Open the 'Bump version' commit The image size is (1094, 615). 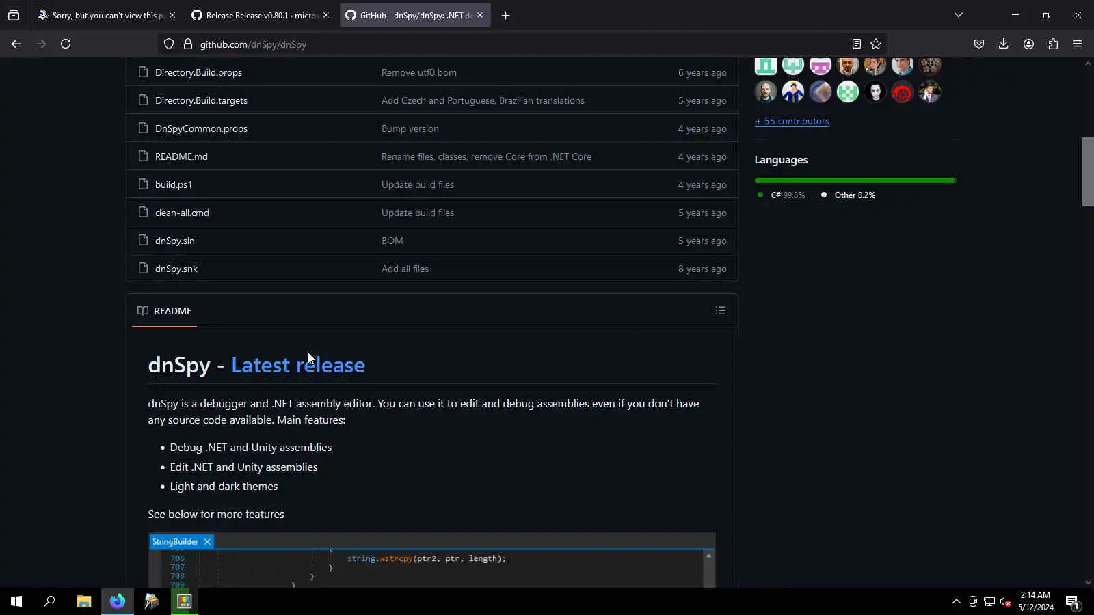click(410, 128)
